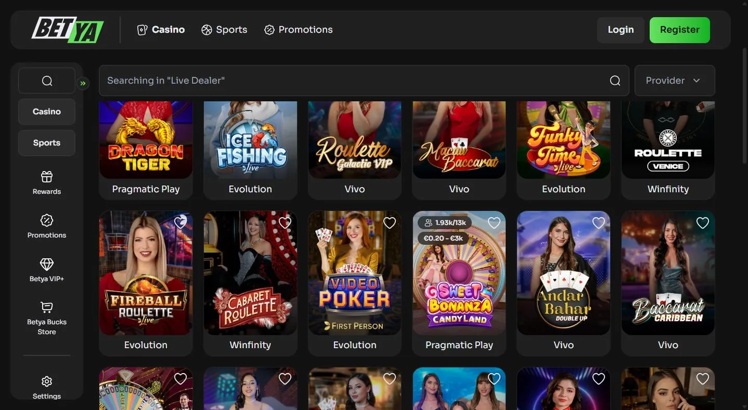Open the Provider dropdown

[x=675, y=80]
